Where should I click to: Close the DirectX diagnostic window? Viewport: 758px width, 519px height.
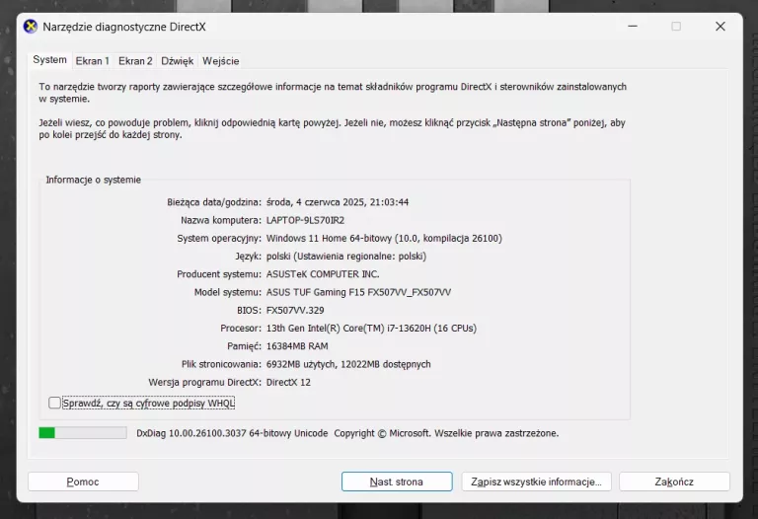[x=720, y=26]
